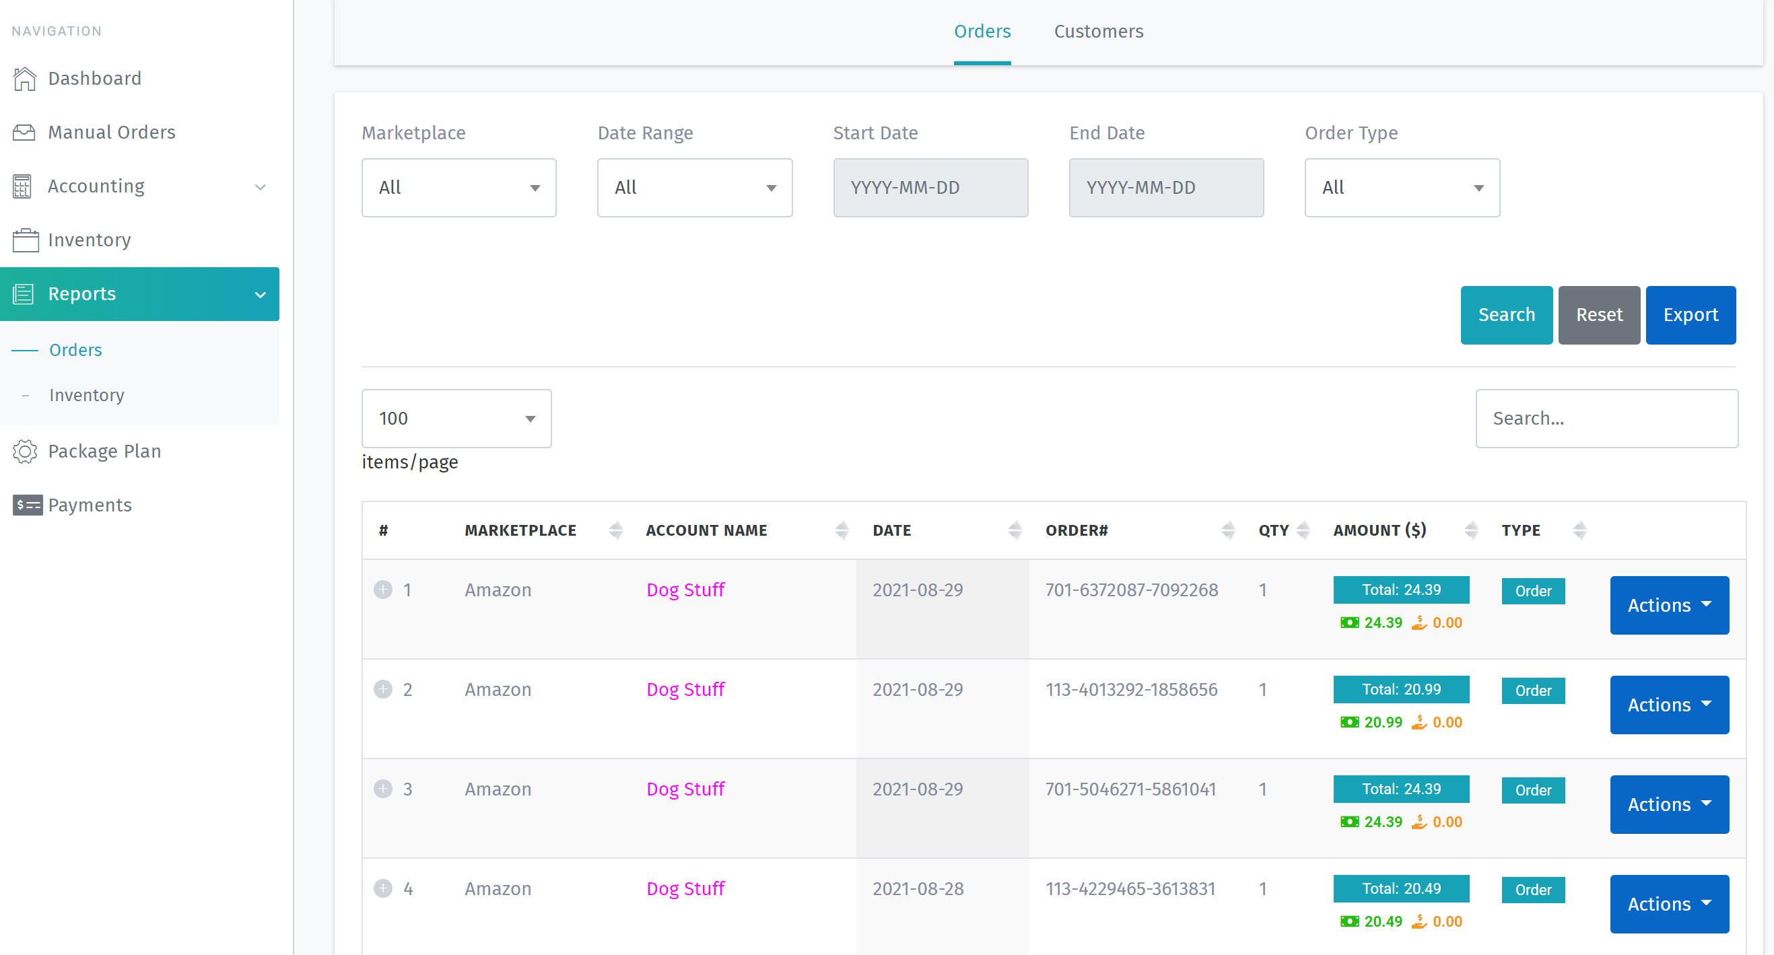Sort table by Marketplace column arrows
Screen dimensions: 1774x955
615,530
